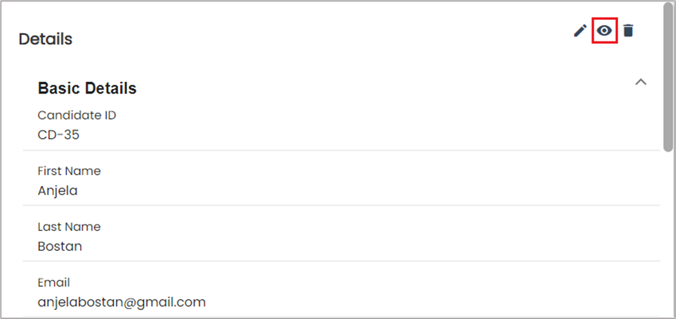Click the anjelabostan@gmail.com email address
The height and width of the screenshot is (319, 676).
coord(122,302)
